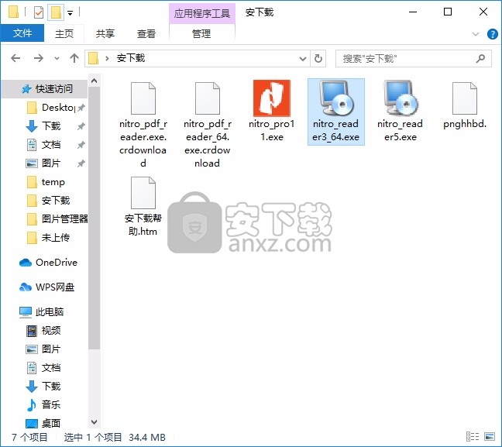502x447 pixels.
Task: Click sidebar scrollbar up arrow
Action: [95, 81]
